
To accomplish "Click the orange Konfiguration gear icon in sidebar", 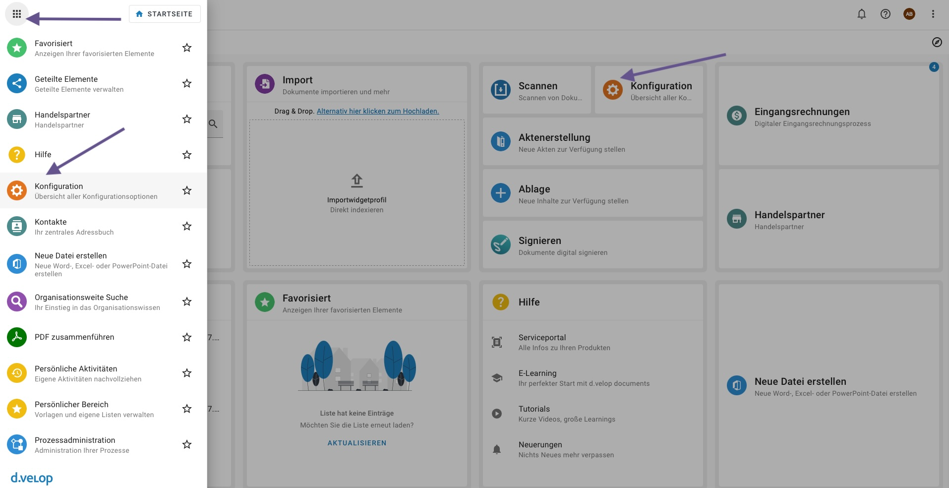I will 17,190.
